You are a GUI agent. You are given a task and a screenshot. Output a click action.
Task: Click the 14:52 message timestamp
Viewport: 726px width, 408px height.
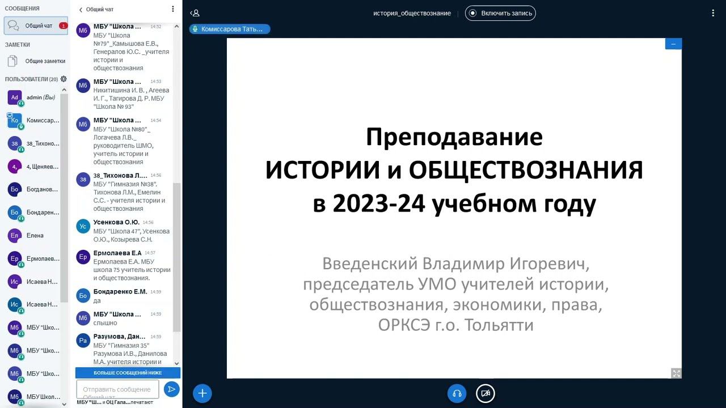[155, 27]
